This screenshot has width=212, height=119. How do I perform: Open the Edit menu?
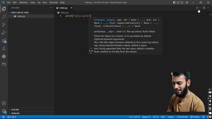pyautogui.click(x=15, y=2)
